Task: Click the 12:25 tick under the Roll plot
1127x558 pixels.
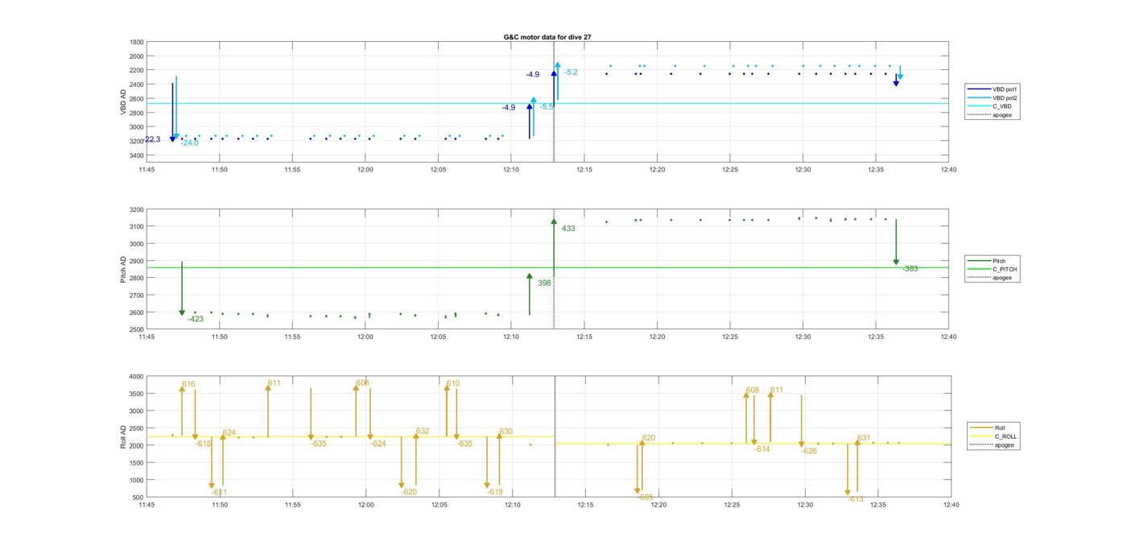Action: (x=732, y=506)
